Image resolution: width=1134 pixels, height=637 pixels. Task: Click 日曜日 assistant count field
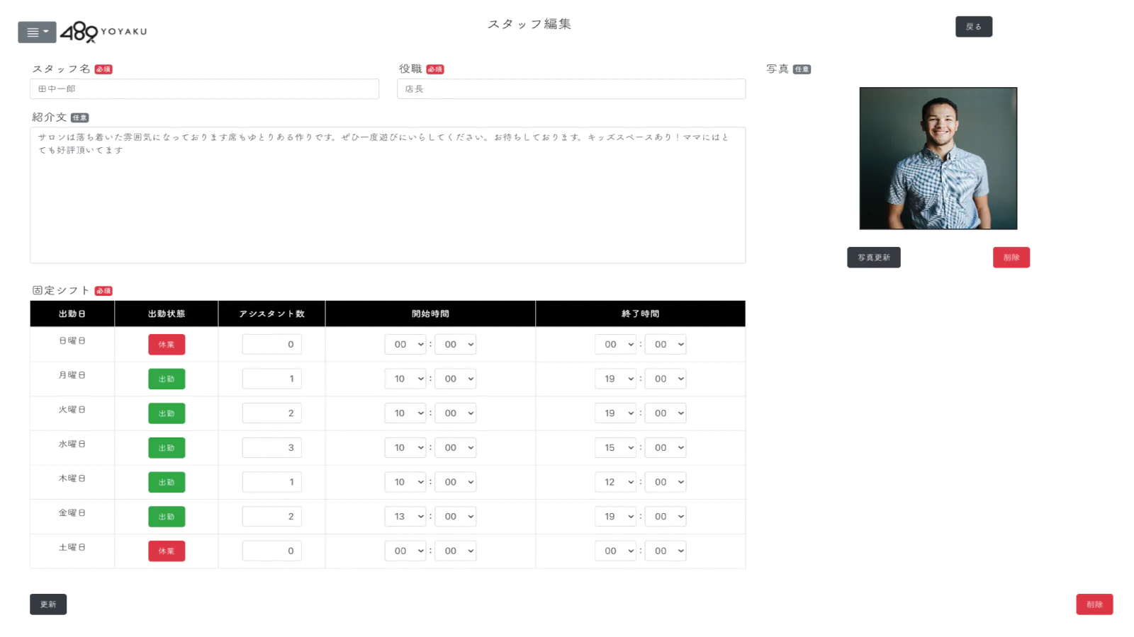tap(271, 345)
